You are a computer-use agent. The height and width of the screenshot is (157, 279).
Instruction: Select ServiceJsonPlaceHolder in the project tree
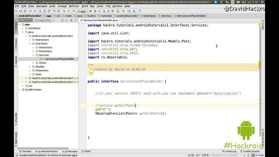click(59, 59)
